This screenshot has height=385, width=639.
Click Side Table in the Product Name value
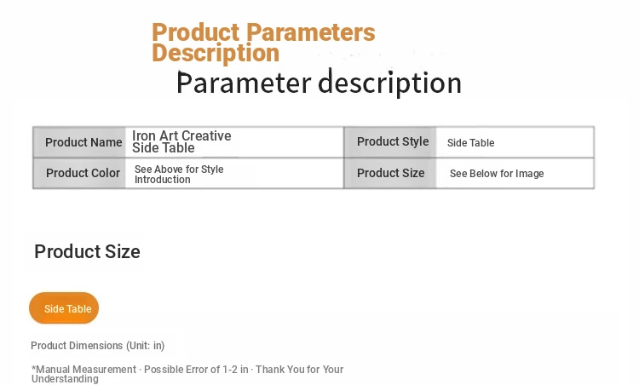click(163, 148)
